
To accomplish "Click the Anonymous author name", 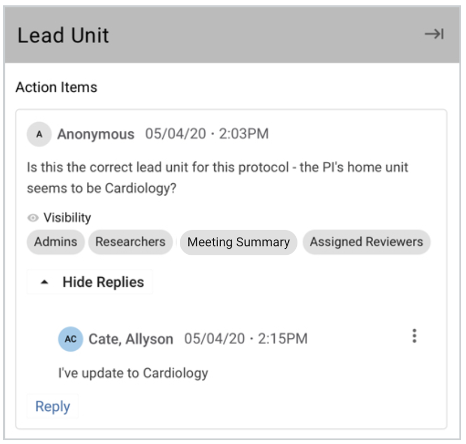I will (x=96, y=134).
